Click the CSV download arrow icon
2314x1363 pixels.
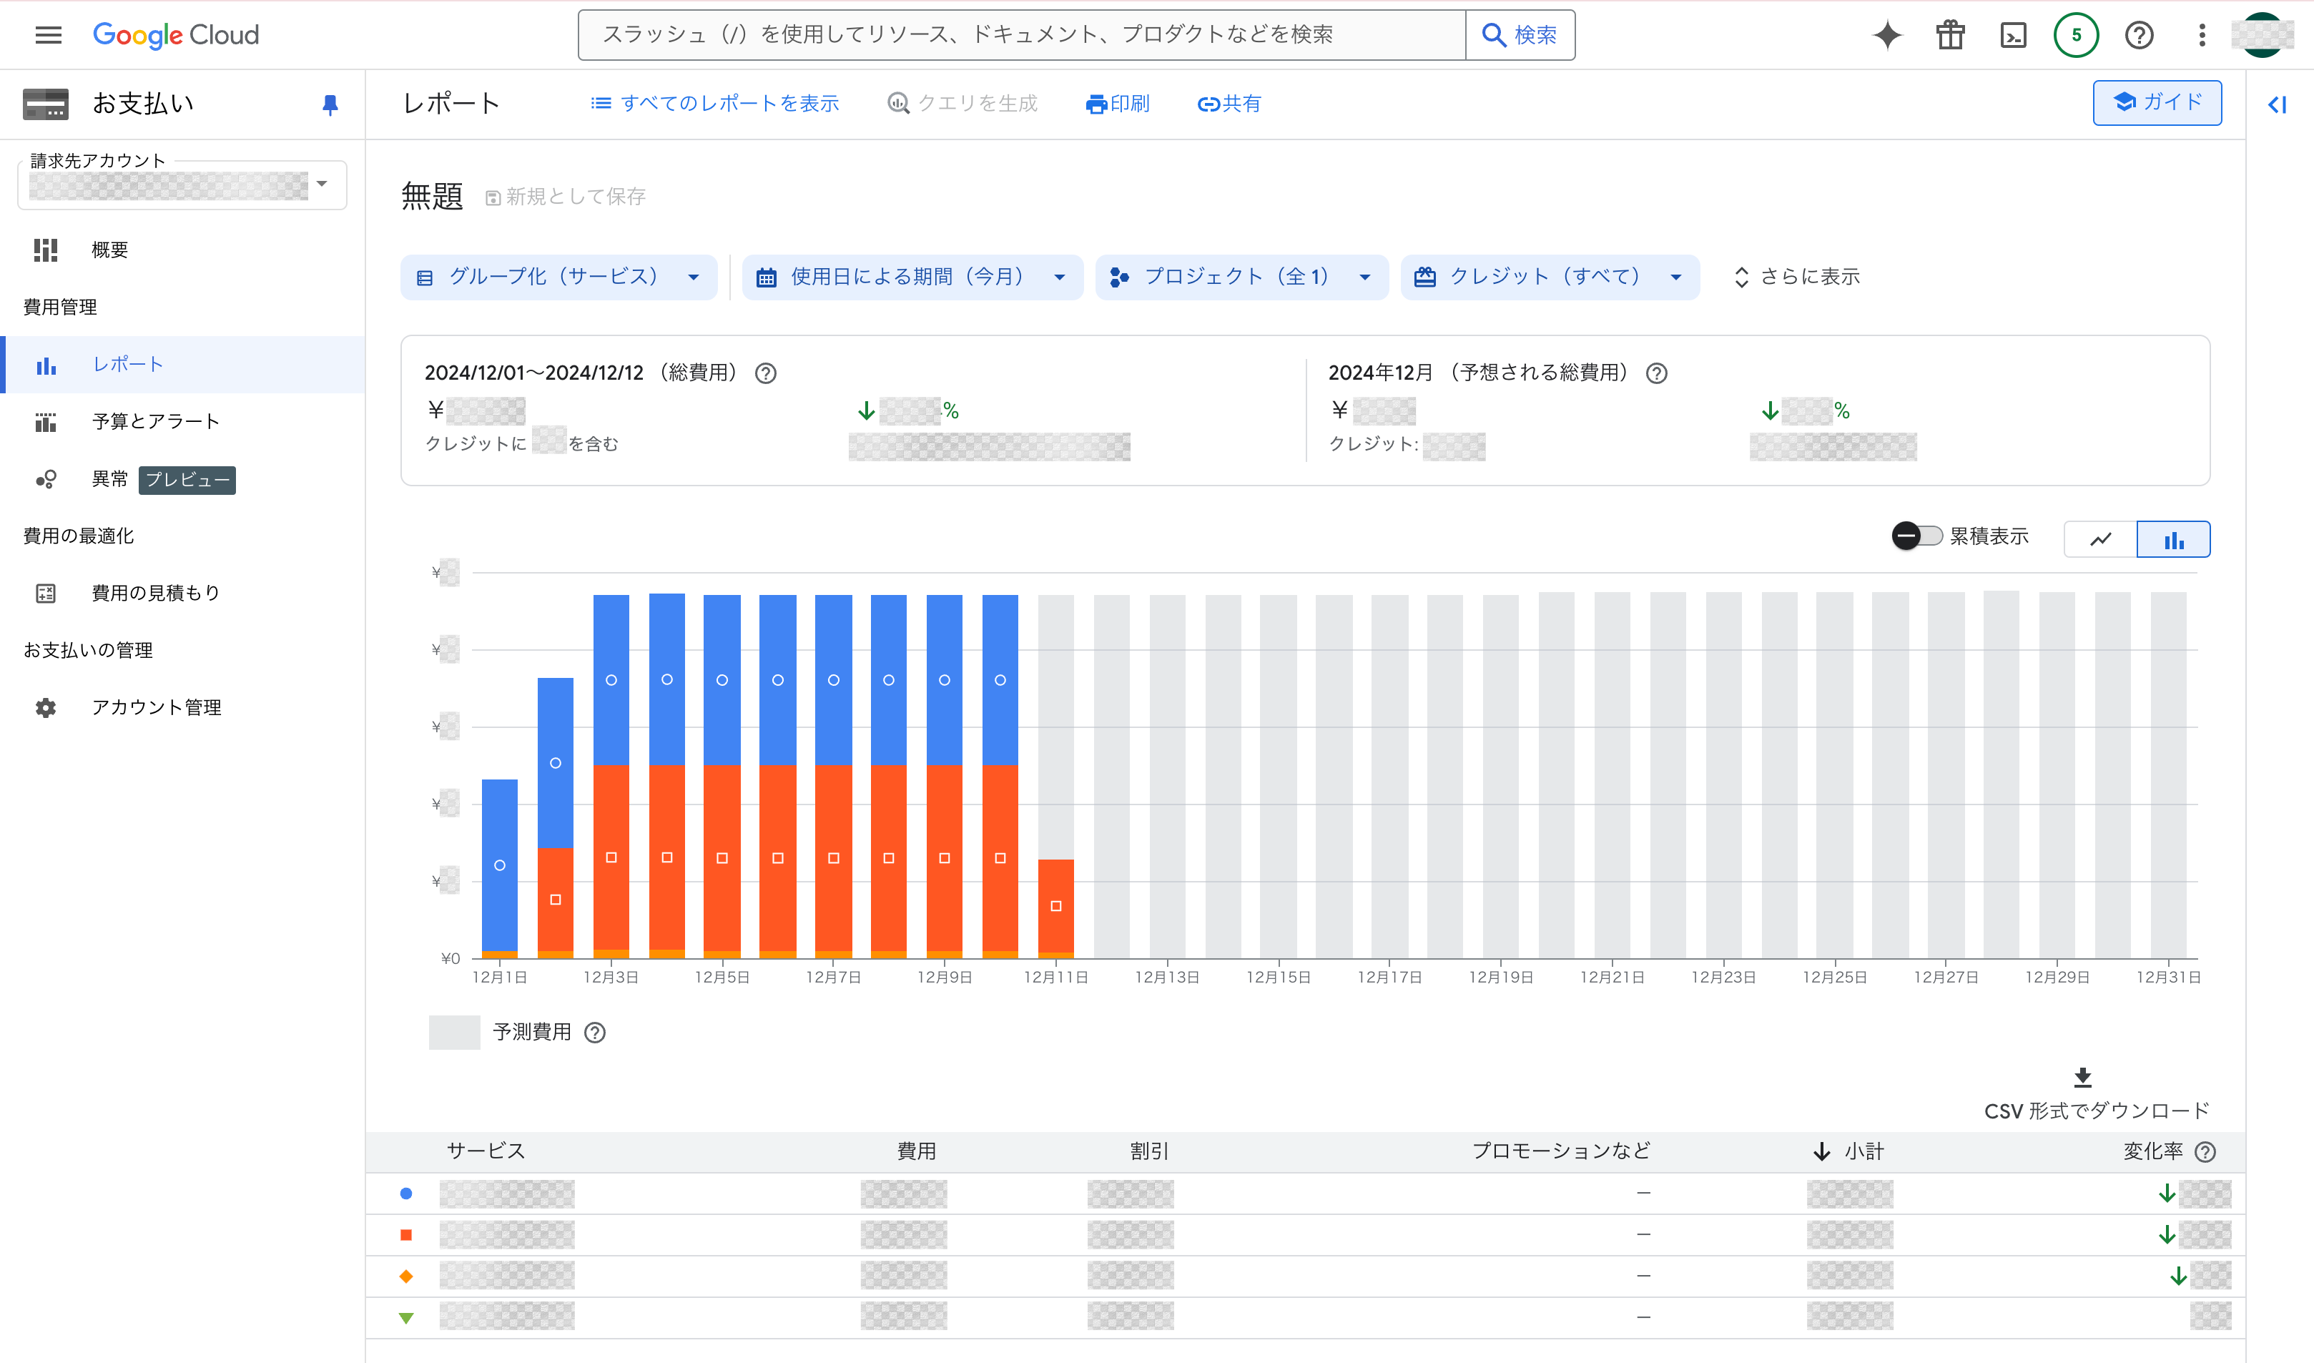click(2082, 1076)
